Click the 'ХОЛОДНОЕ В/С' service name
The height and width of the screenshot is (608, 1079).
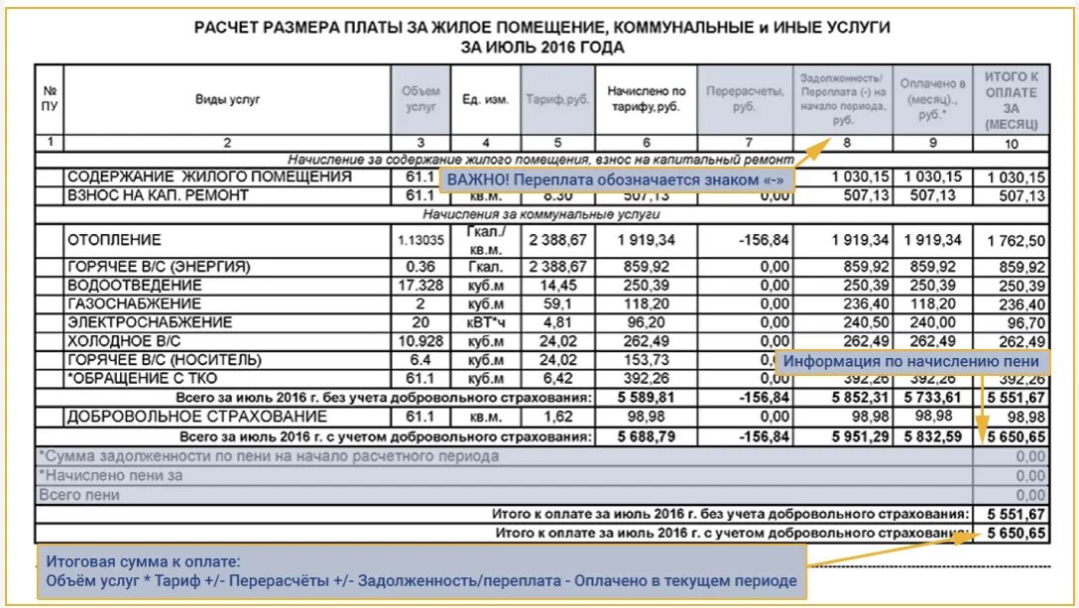click(124, 341)
